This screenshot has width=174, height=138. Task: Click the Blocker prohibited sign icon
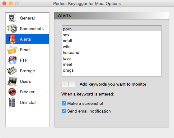click(x=12, y=92)
